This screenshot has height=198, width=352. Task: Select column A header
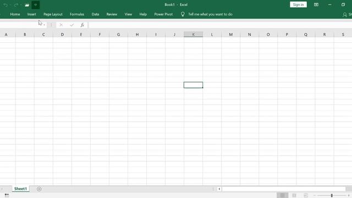[6, 34]
